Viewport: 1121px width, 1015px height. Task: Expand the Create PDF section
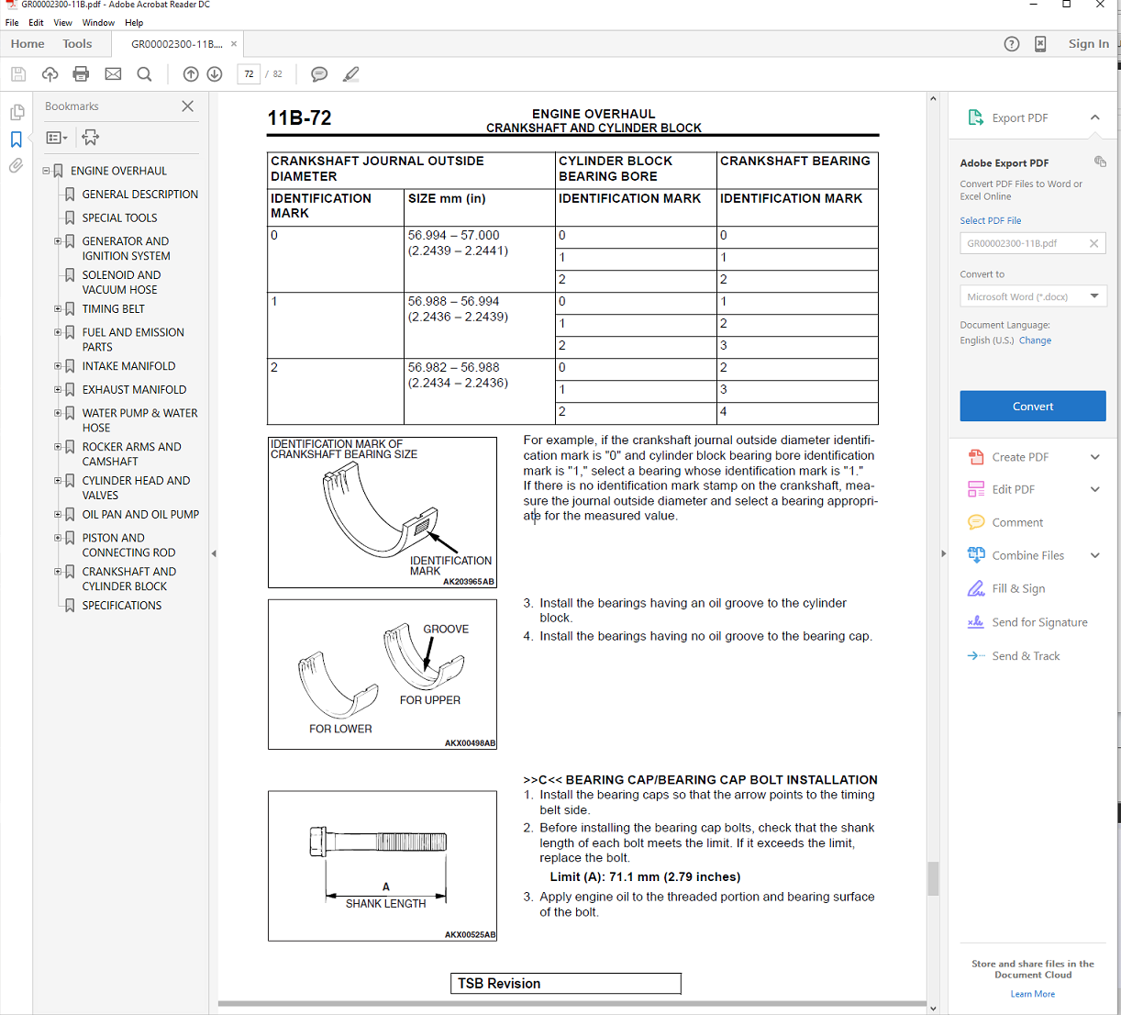click(x=1094, y=457)
